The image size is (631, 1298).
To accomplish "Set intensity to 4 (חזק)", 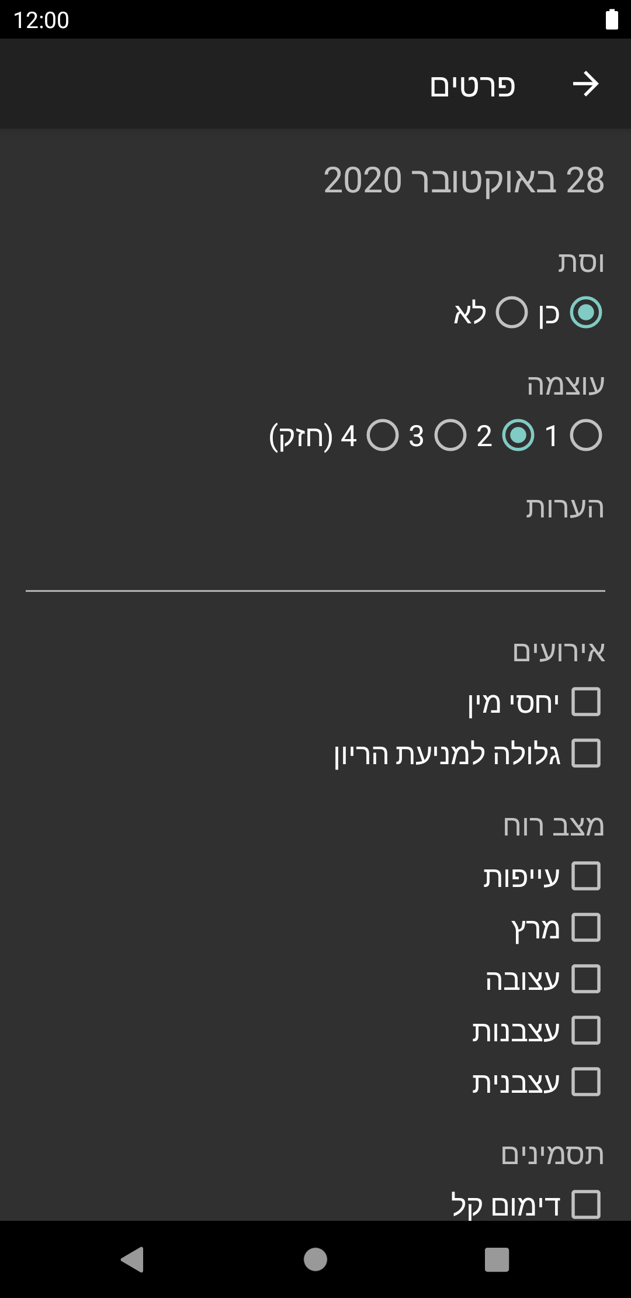I will (383, 436).
